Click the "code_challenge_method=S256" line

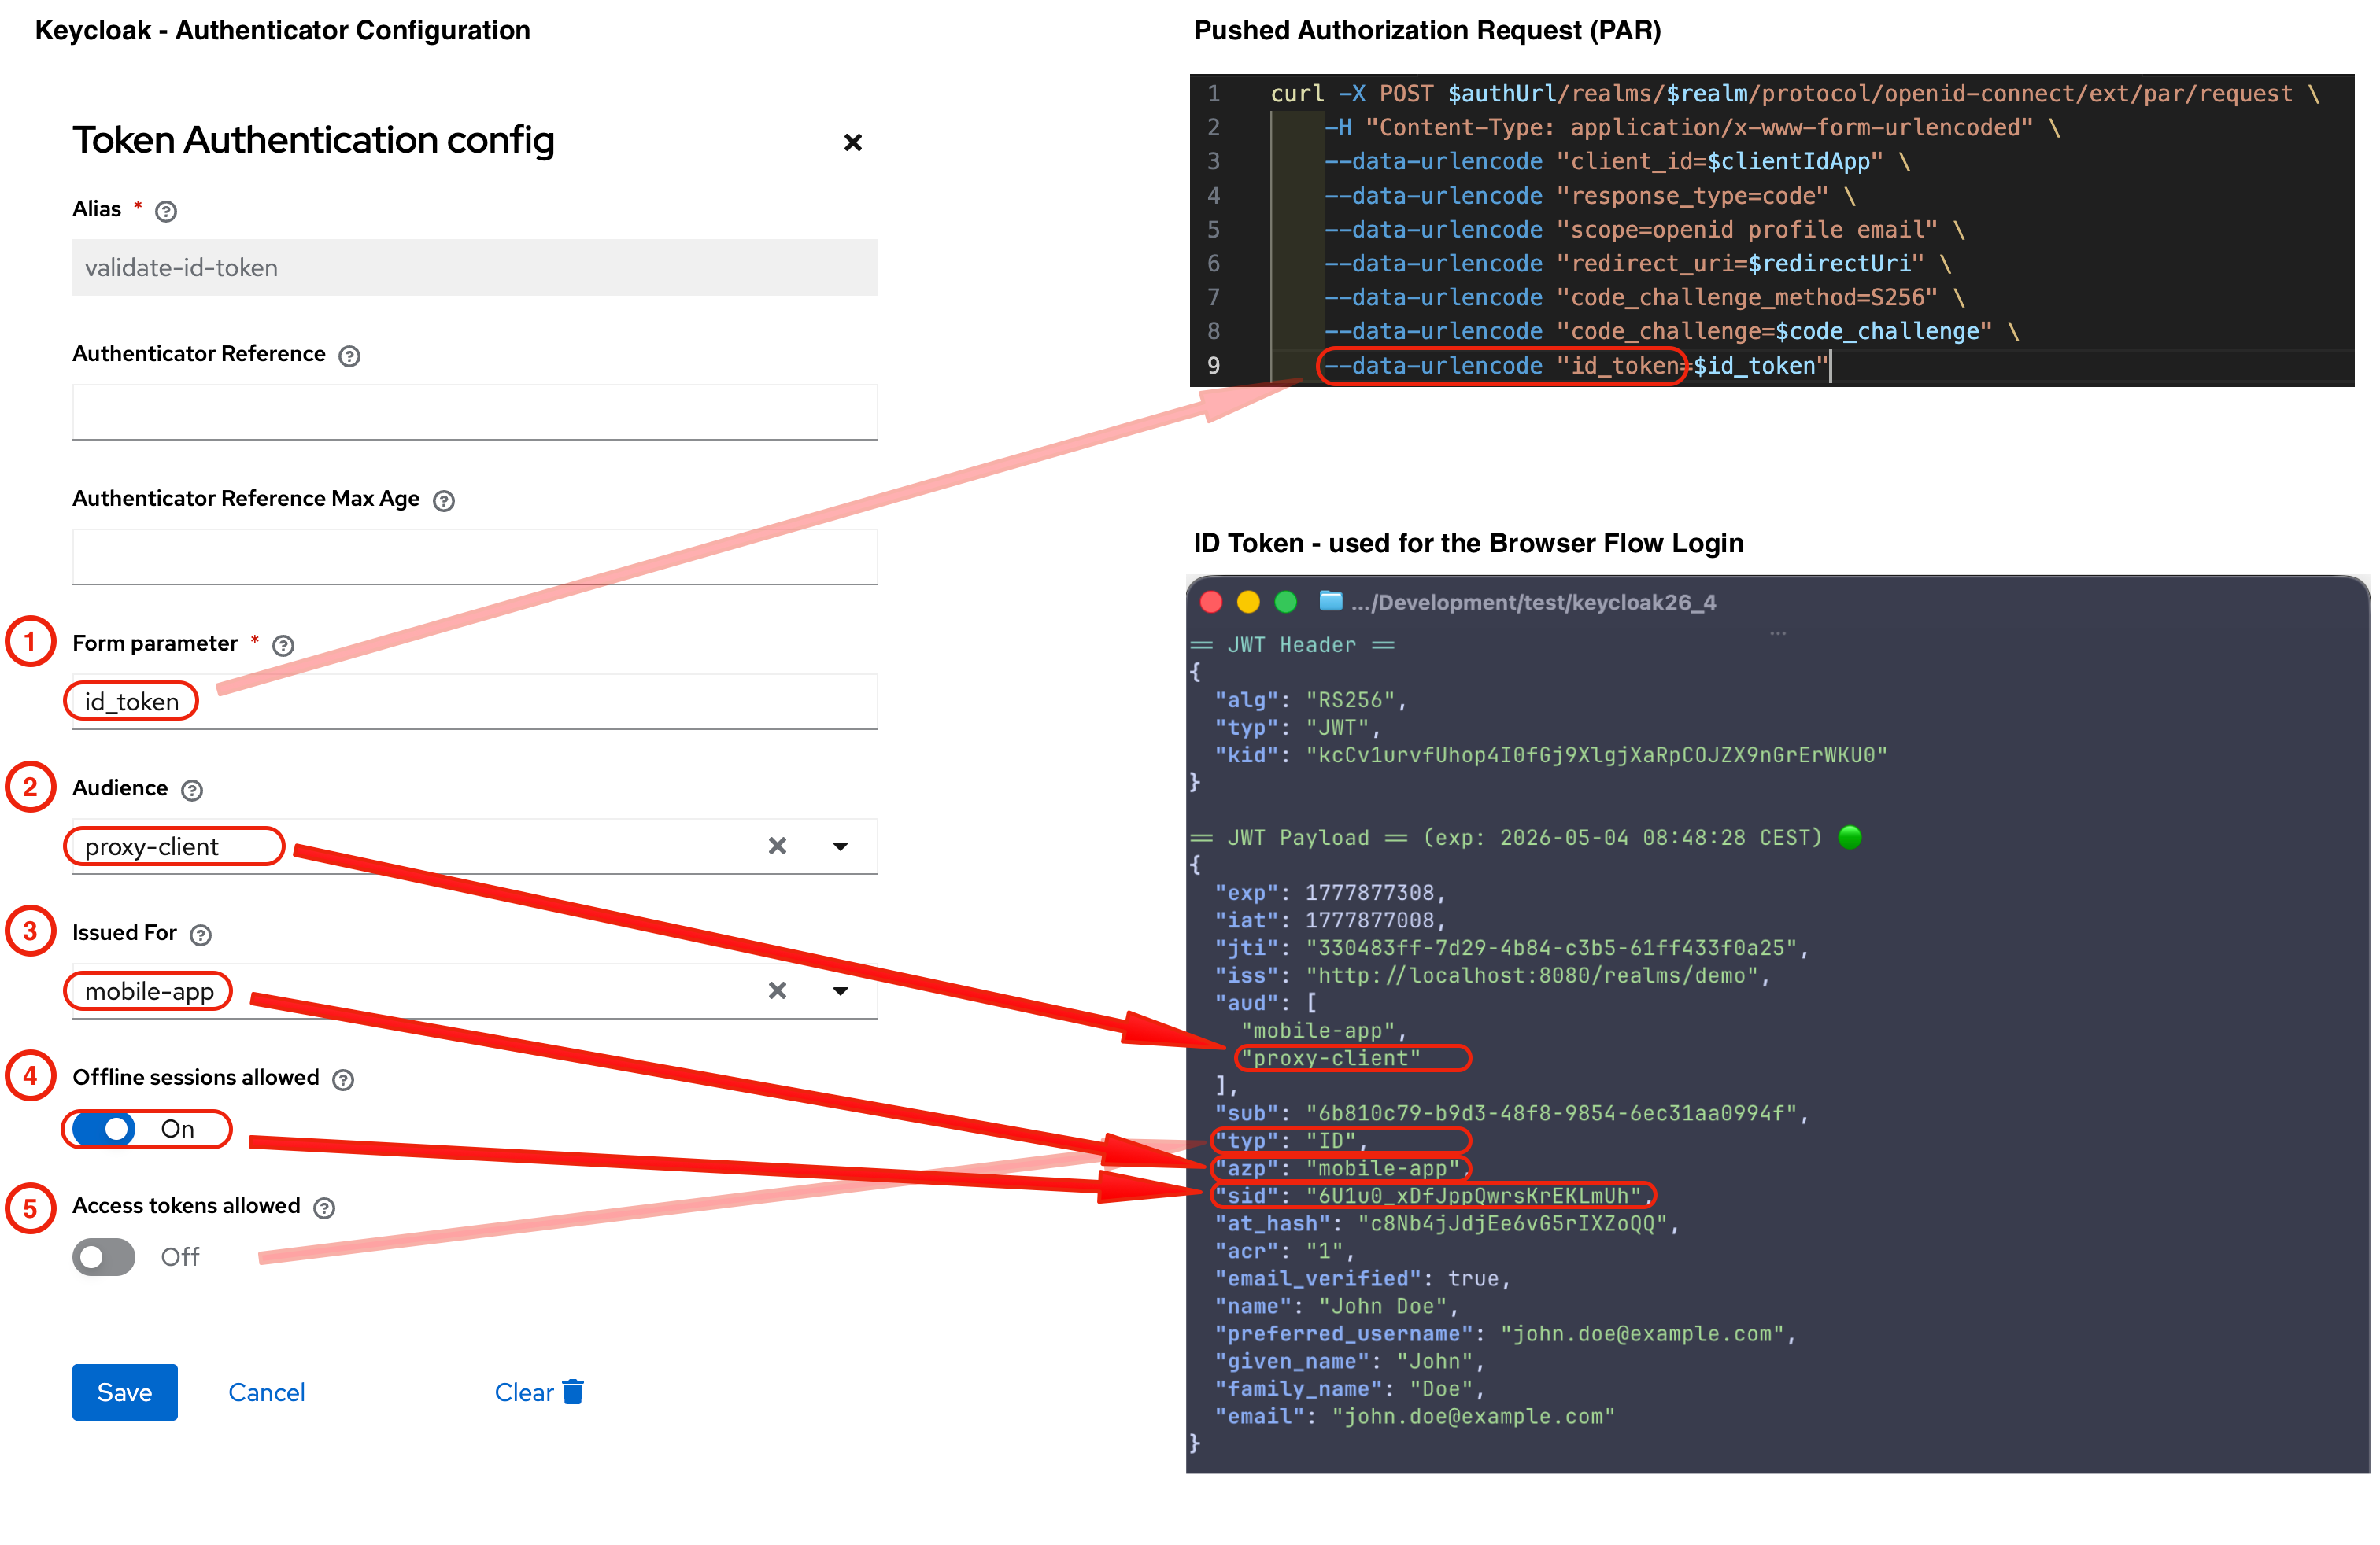[1645, 298]
